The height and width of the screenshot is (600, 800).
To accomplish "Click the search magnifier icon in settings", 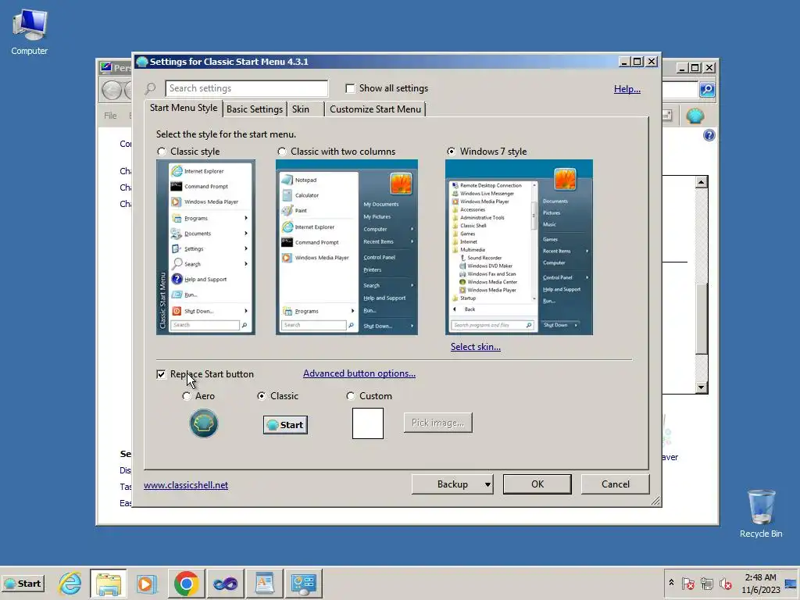I will (x=151, y=89).
